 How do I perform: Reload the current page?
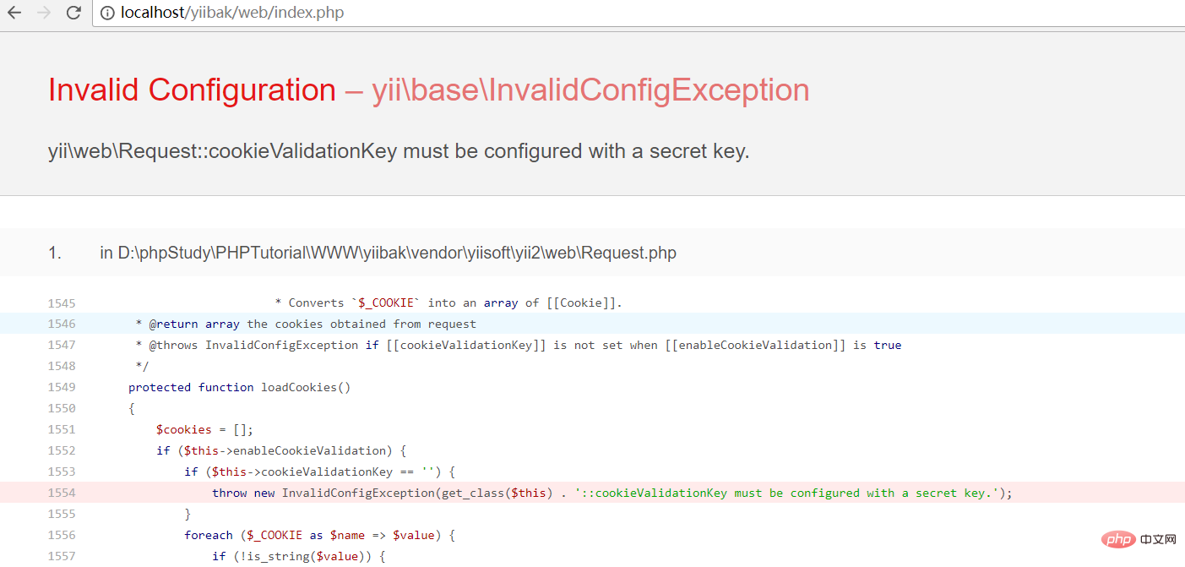[73, 13]
